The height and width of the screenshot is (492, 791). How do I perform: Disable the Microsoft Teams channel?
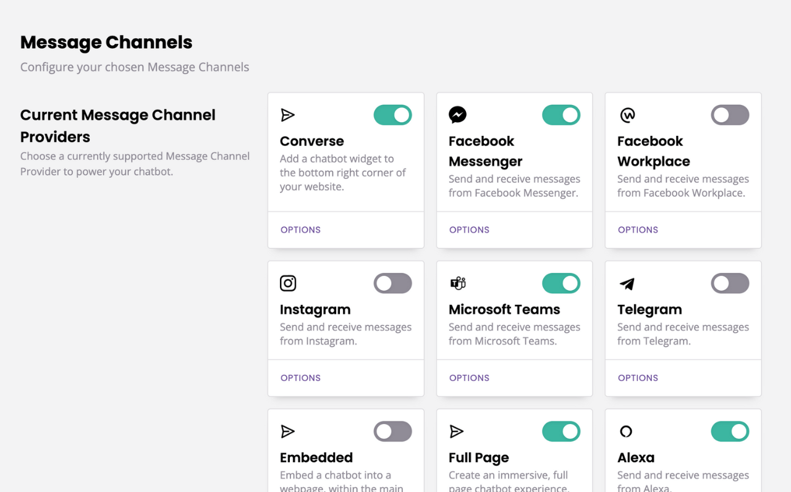561,283
